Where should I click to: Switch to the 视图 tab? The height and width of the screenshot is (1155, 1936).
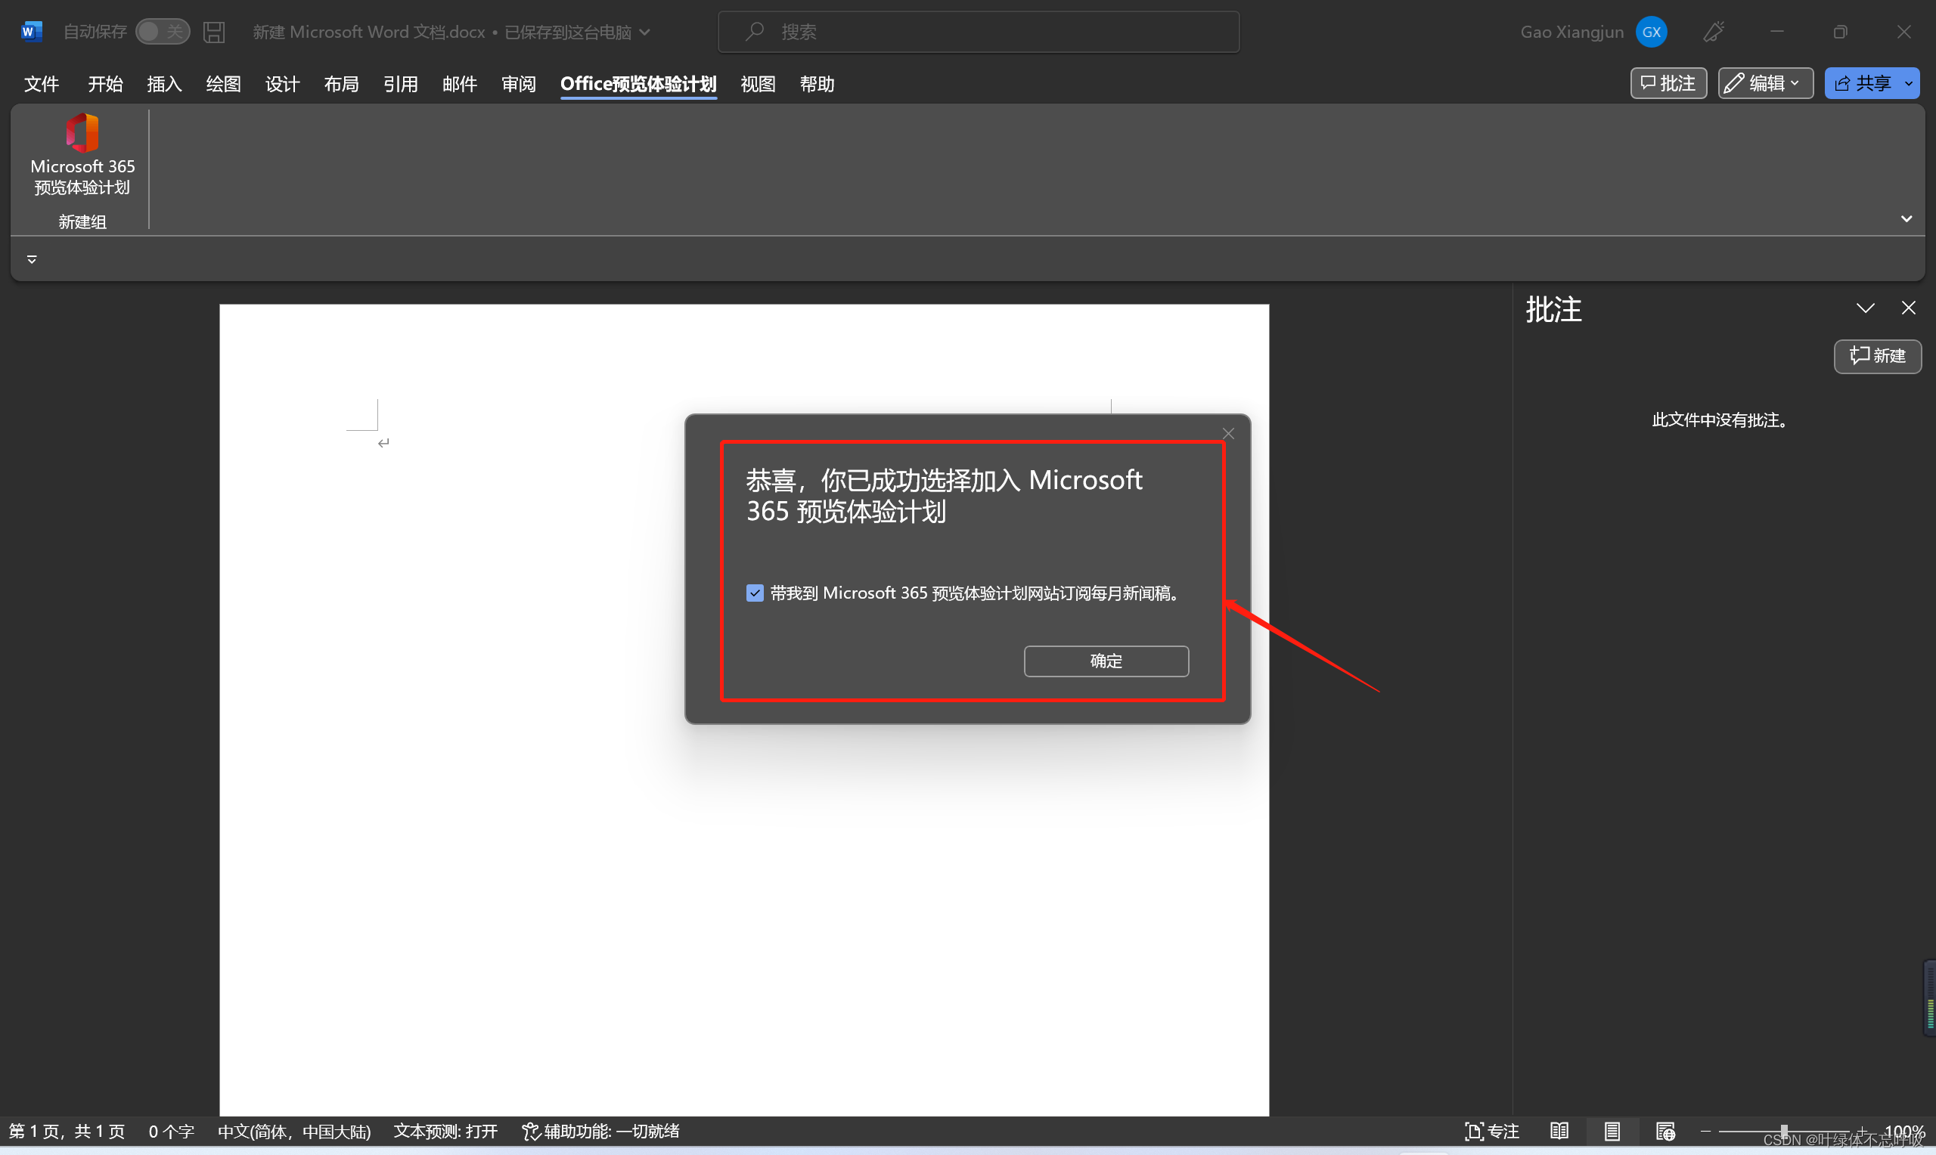click(x=759, y=84)
